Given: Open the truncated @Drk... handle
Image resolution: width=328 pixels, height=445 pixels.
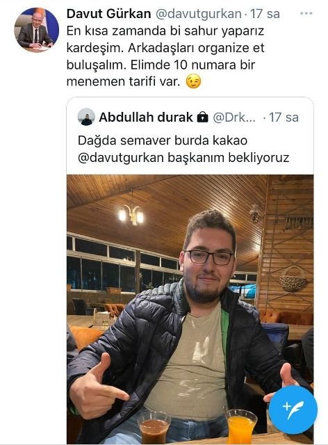Looking at the screenshot, I should point(234,118).
